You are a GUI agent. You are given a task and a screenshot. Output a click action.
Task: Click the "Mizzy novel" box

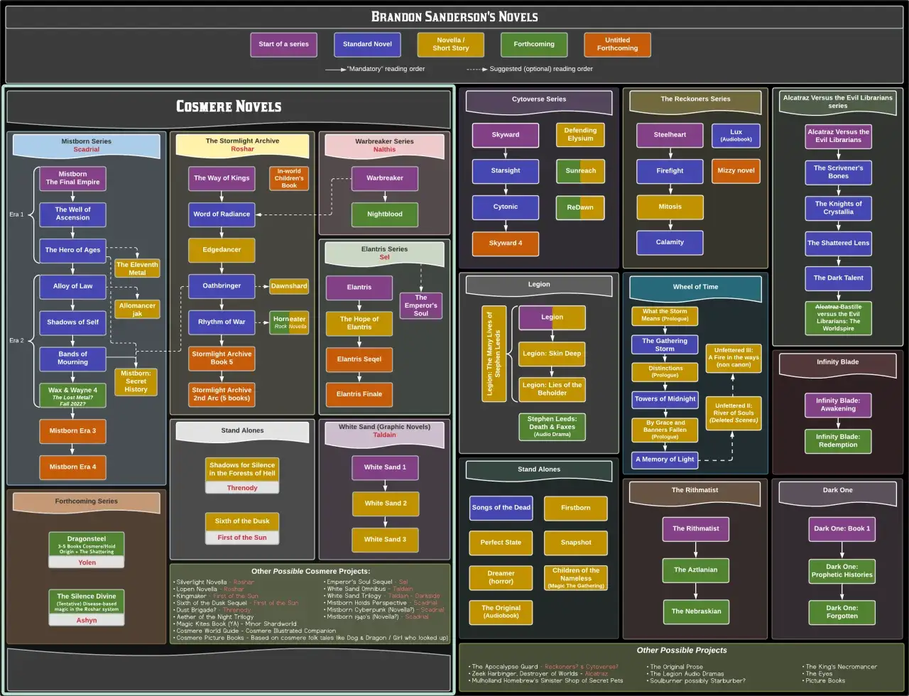(736, 170)
